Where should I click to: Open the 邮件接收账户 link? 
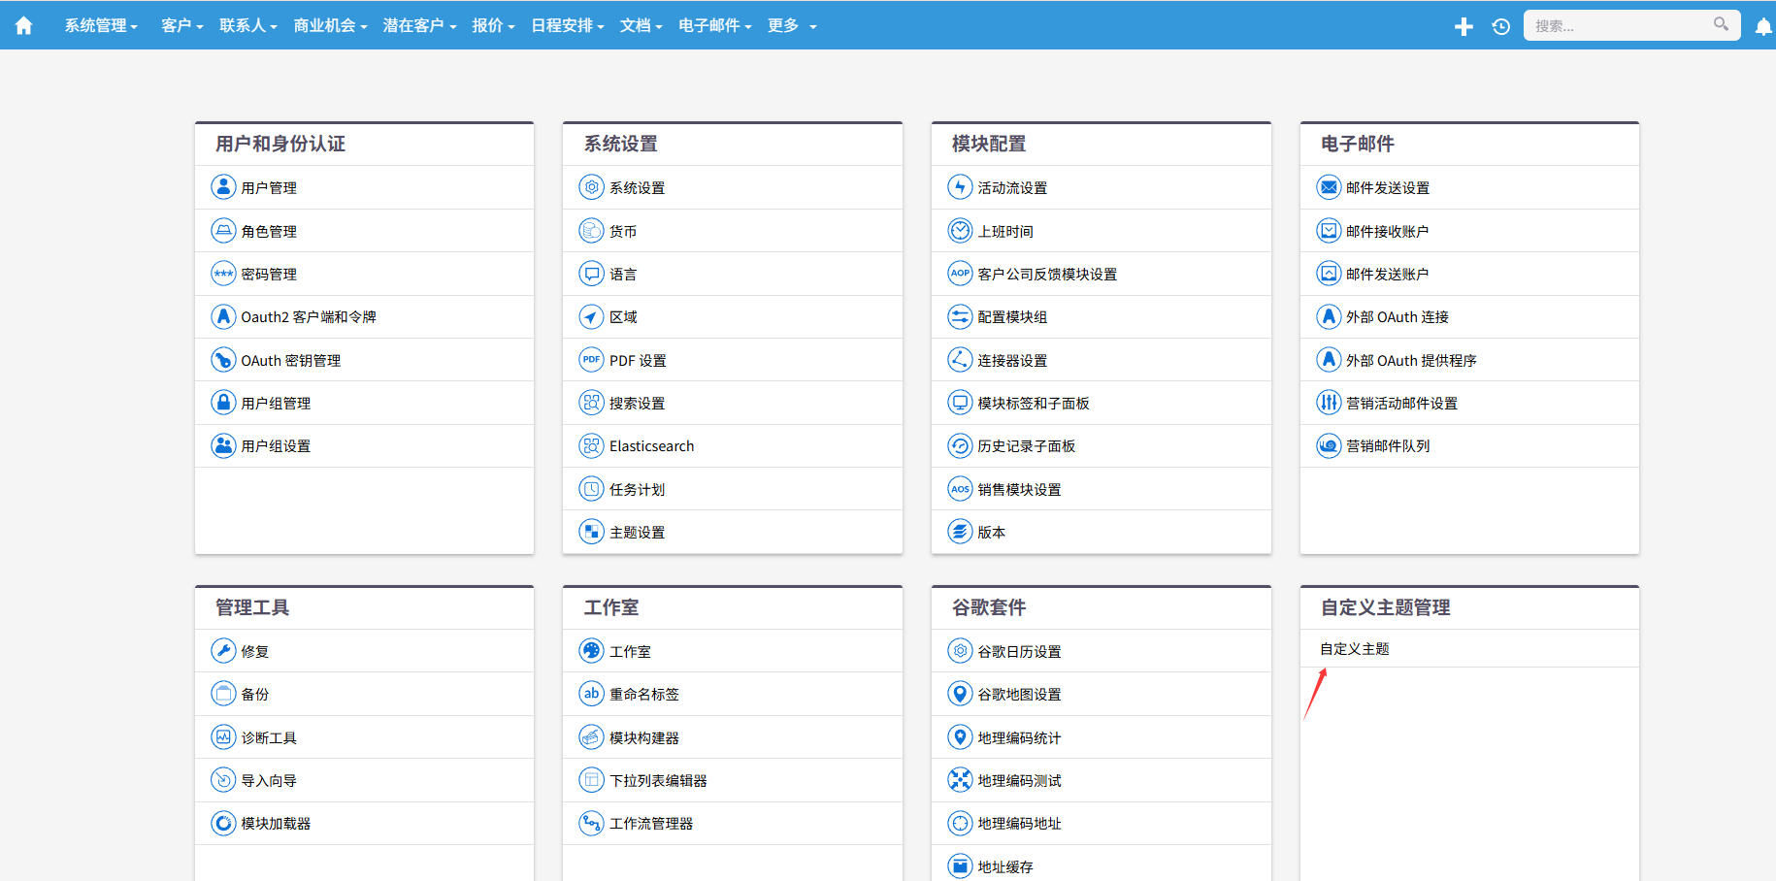click(x=1387, y=231)
